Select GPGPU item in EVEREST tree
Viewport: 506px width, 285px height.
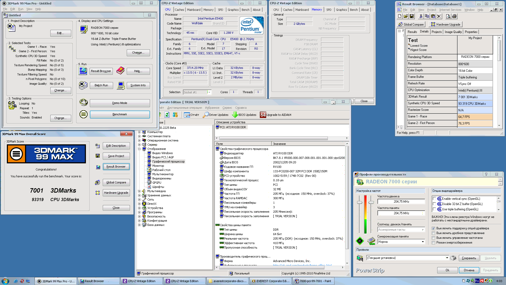[x=157, y=183]
